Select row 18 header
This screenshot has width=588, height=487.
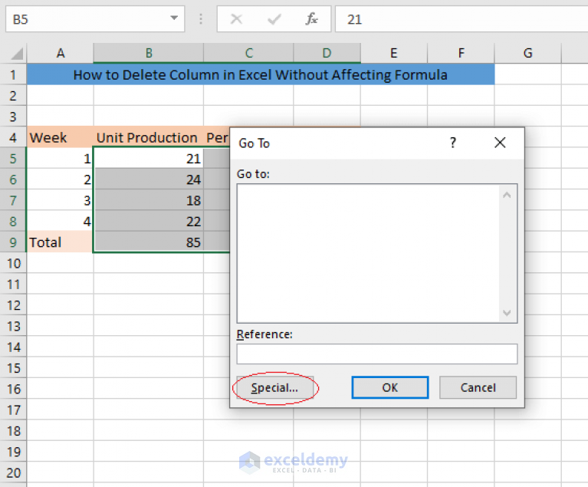point(13,431)
